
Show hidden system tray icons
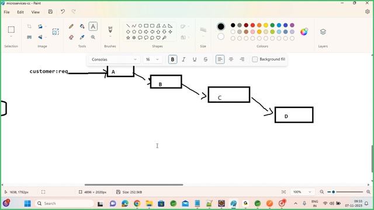[x=296, y=204]
